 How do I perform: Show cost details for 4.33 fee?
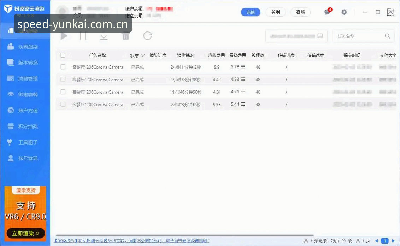pyautogui.click(x=243, y=80)
